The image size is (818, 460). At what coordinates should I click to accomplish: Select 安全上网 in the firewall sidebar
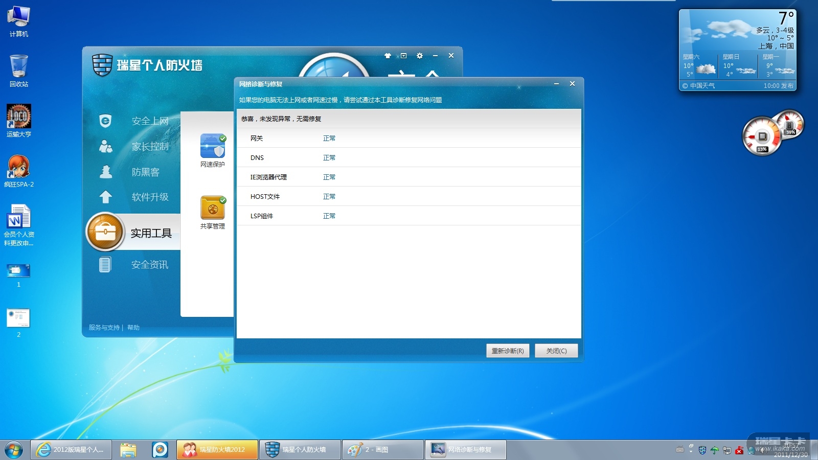click(x=150, y=121)
